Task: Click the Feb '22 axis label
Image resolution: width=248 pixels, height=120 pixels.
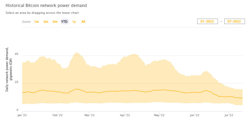Action: 57,115
